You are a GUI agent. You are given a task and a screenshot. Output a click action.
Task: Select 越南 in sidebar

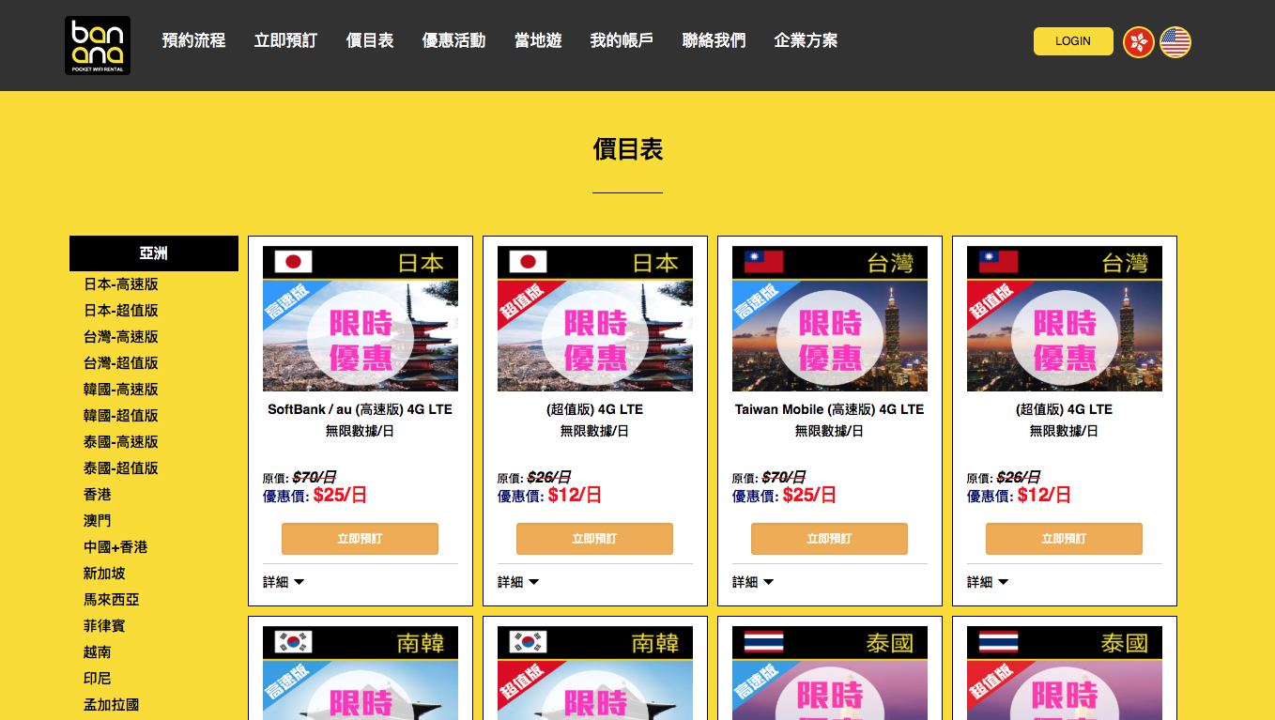tap(98, 652)
